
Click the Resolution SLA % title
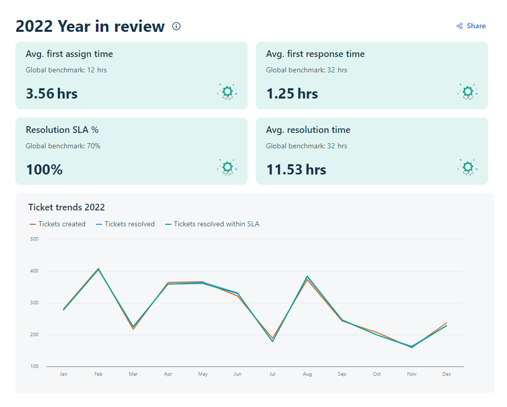(62, 130)
